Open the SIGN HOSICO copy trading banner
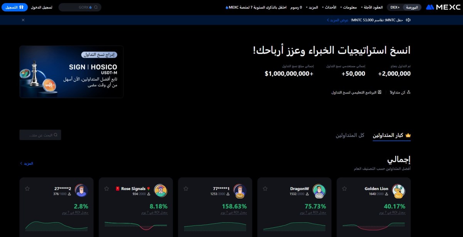The image size is (463, 237). (71, 72)
